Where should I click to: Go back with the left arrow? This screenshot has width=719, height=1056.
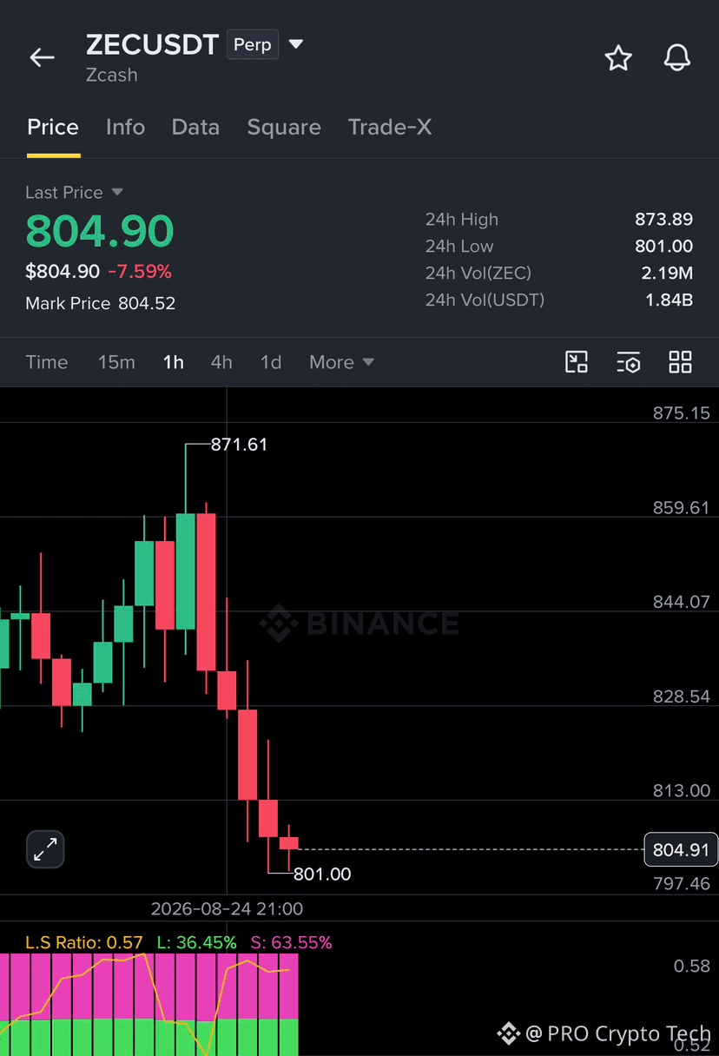[42, 58]
